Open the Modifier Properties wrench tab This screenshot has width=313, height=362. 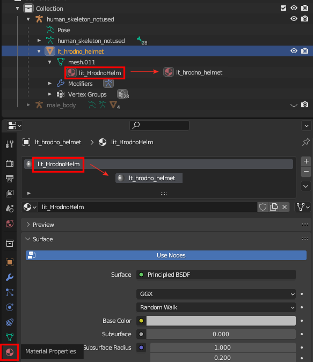(10, 277)
